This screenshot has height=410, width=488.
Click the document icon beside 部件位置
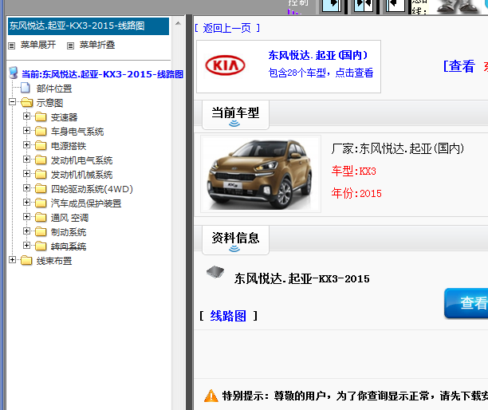26,88
